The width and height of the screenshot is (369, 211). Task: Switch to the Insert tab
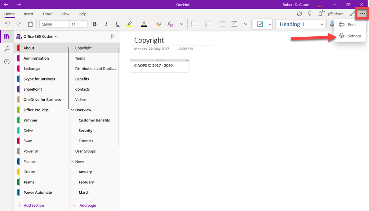(x=28, y=14)
